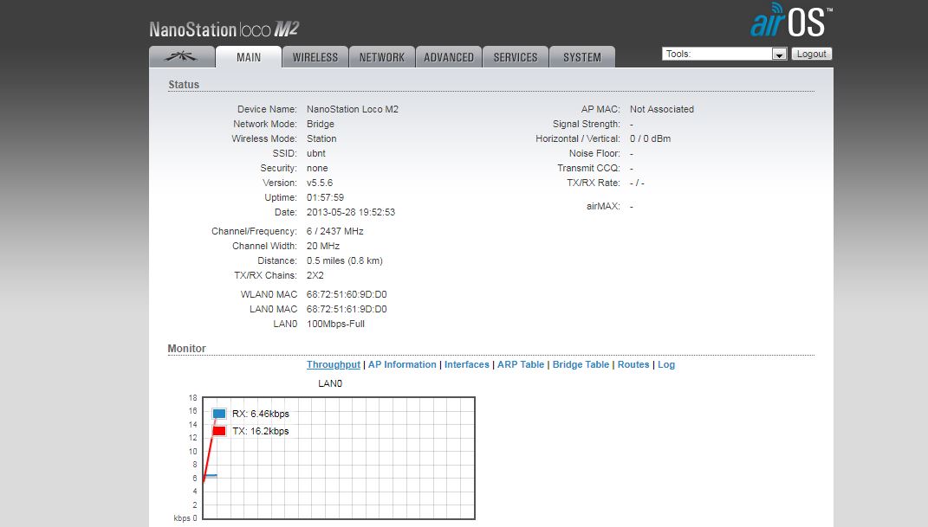Click TX/RX Chains value 2X2
This screenshot has width=928, height=527.
coord(315,276)
